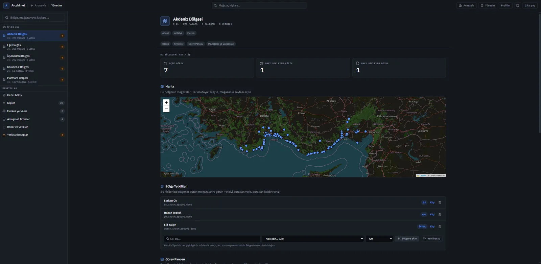Click Yeni hesap button
The height and width of the screenshot is (264, 541).
[431, 239]
